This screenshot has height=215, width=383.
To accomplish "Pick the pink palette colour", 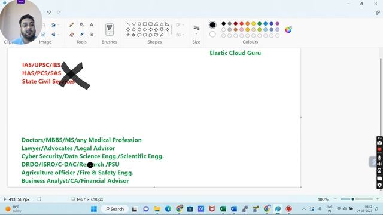I will [x=242, y=29].
